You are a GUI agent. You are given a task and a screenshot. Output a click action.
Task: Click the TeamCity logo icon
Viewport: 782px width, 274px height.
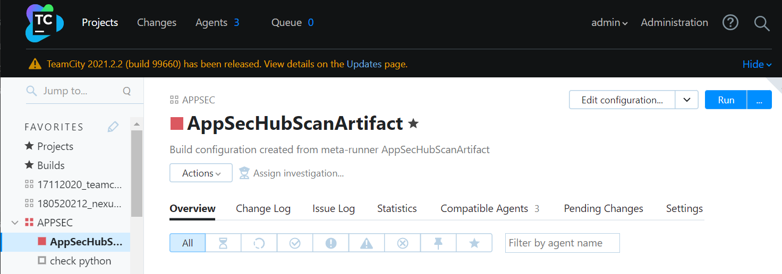[44, 23]
